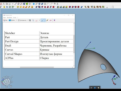Click the Pocket feature icon
121x91 pixels.
(x=36, y=7)
